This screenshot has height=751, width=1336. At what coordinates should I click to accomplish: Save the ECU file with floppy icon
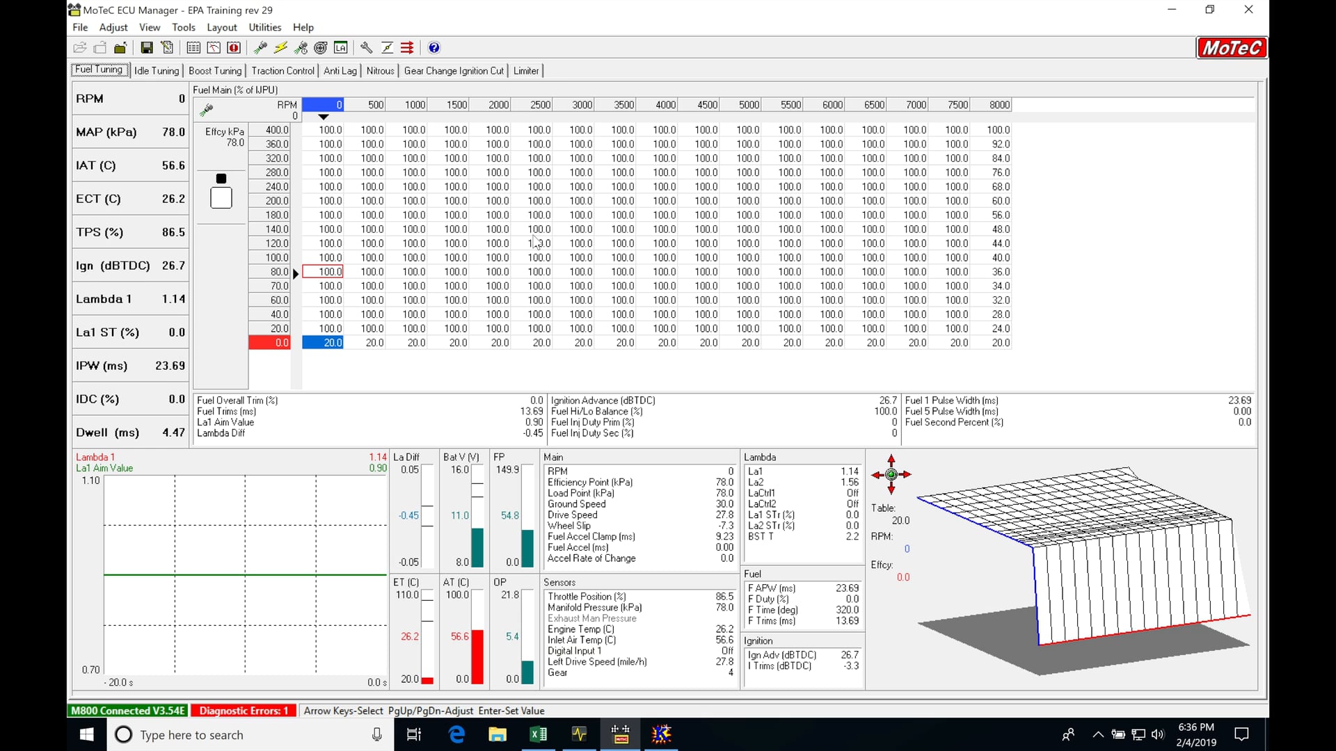(147, 47)
